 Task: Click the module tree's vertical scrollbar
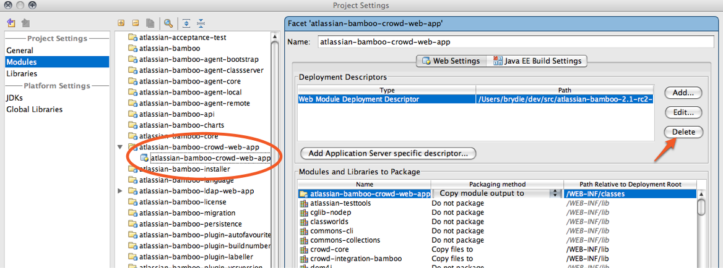(275, 148)
